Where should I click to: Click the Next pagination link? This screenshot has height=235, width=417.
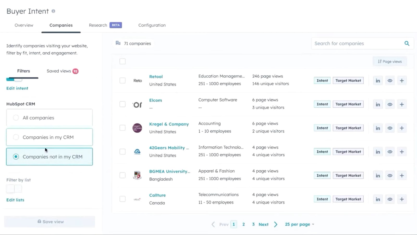[x=263, y=224]
